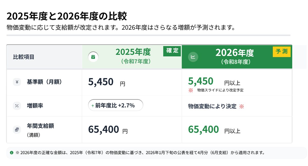Click the page heading 2025年度と2026年度の比較
Image resolution: width=308 pixels, height=166 pixels.
click(x=67, y=16)
